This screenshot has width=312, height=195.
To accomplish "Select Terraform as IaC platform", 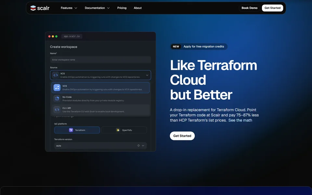I will 77,130.
